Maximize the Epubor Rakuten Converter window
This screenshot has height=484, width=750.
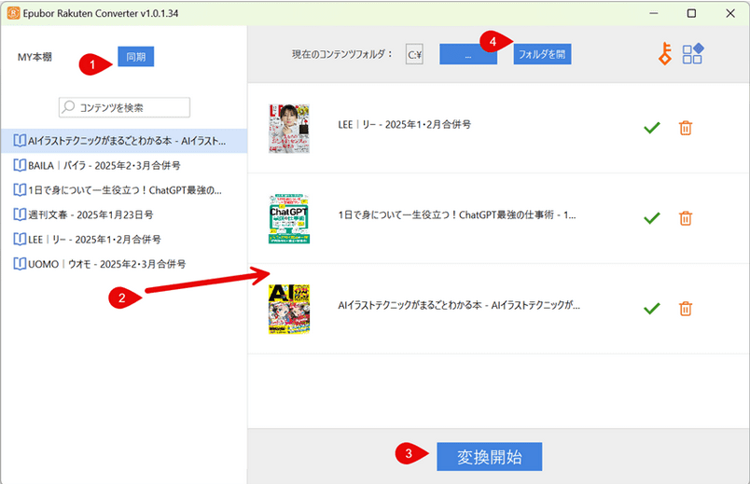click(691, 13)
